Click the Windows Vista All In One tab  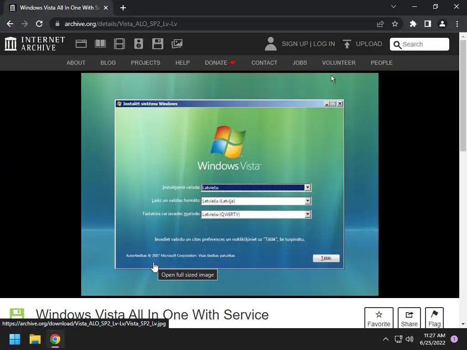[x=58, y=8]
